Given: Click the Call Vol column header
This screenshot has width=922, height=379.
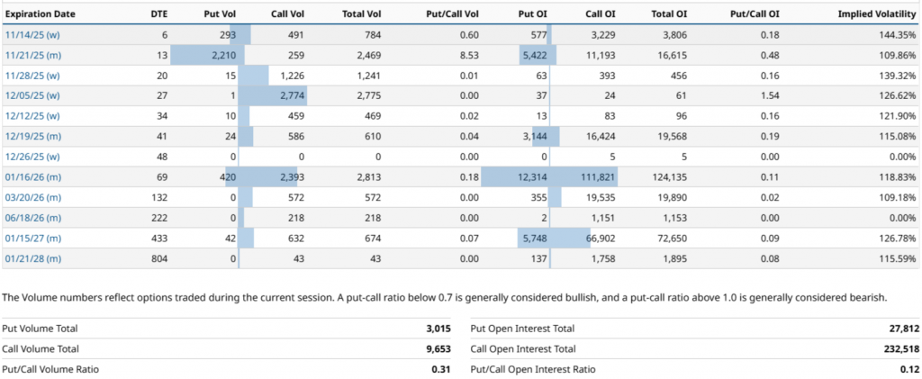Looking at the screenshot, I should pyautogui.click(x=289, y=14).
